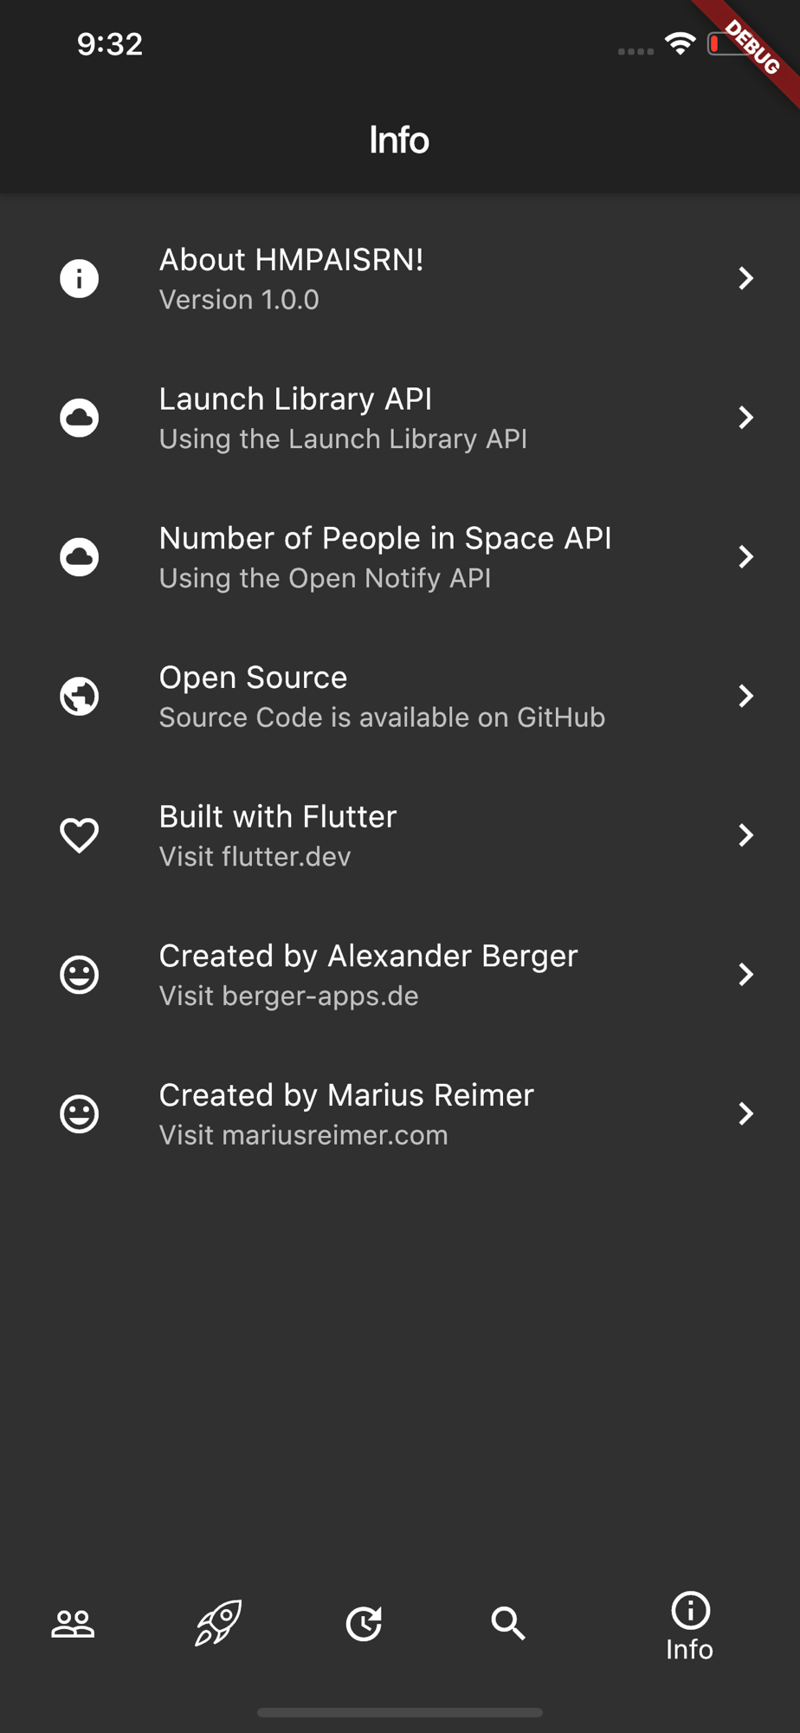The height and width of the screenshot is (1733, 800).
Task: Open the history clock tab
Action: pyautogui.click(x=364, y=1624)
